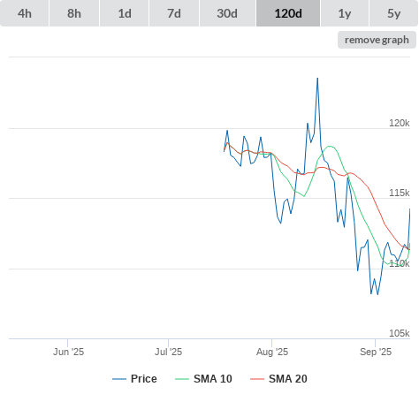Switch to the 8h time range
Image resolution: width=419 pixels, height=402 pixels.
tap(74, 13)
